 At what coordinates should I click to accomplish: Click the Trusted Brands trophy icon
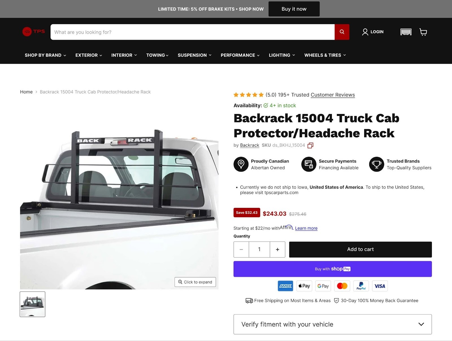[377, 164]
